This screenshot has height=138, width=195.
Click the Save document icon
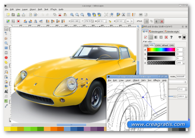point(18,15)
